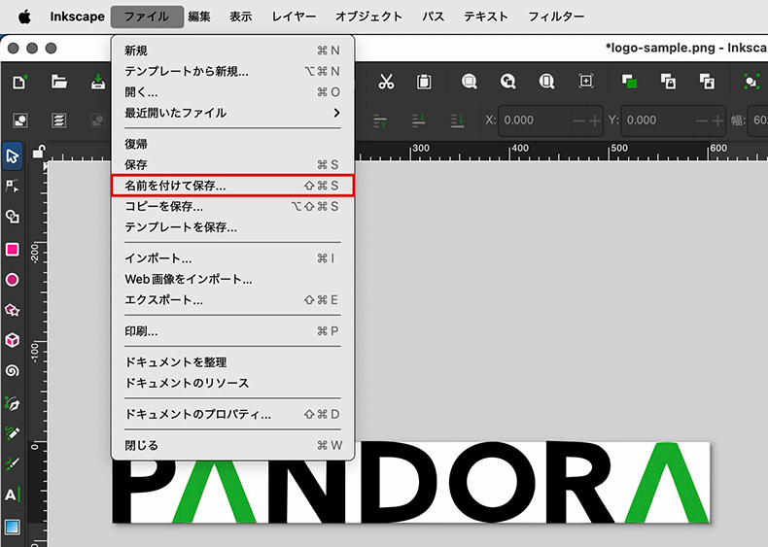Click the select all in all layers icon

coord(58,120)
